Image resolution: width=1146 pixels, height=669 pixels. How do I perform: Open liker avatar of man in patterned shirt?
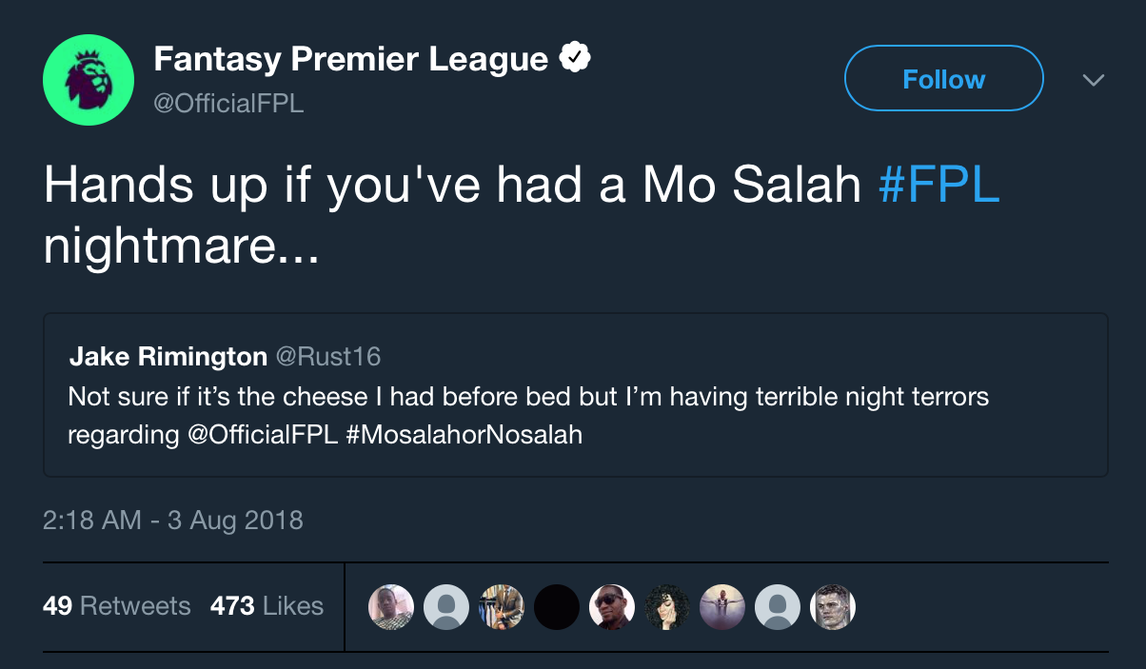tap(391, 606)
